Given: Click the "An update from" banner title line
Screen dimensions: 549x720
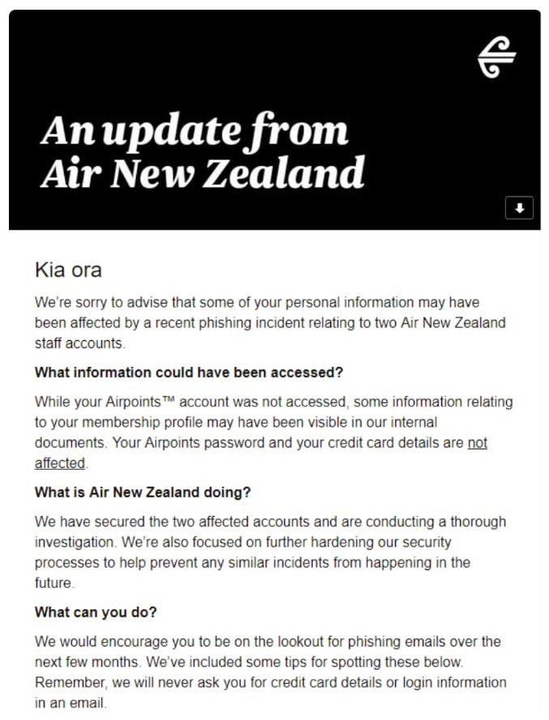Looking at the screenshot, I should click(194, 130).
